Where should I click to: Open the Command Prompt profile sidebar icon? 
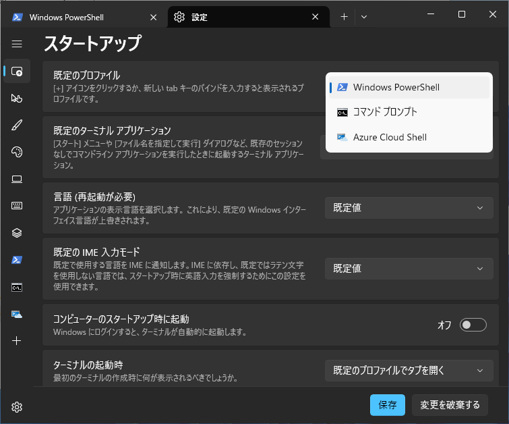click(17, 288)
